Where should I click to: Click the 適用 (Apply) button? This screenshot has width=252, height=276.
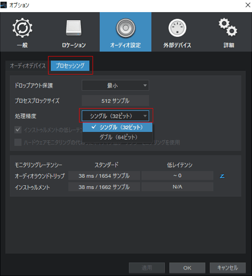pyautogui.click(x=147, y=268)
